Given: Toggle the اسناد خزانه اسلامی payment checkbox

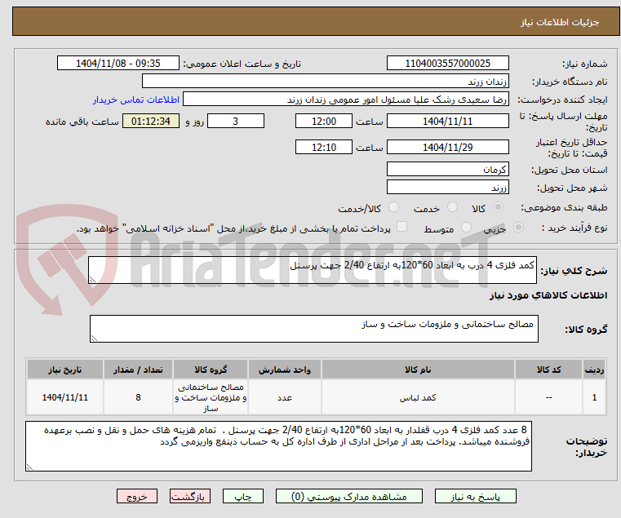Looking at the screenshot, I should point(401,227).
